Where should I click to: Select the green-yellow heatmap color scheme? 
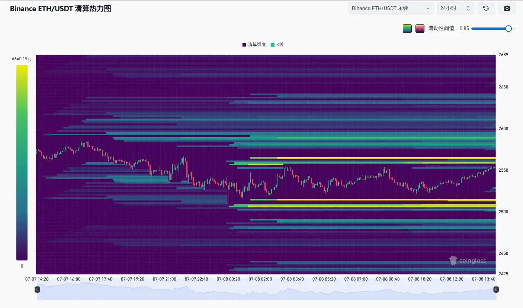coord(407,28)
